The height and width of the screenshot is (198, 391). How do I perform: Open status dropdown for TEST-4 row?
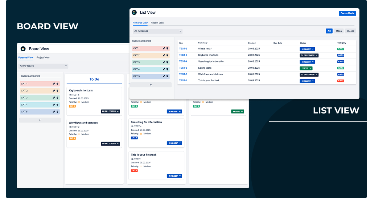(x=307, y=62)
